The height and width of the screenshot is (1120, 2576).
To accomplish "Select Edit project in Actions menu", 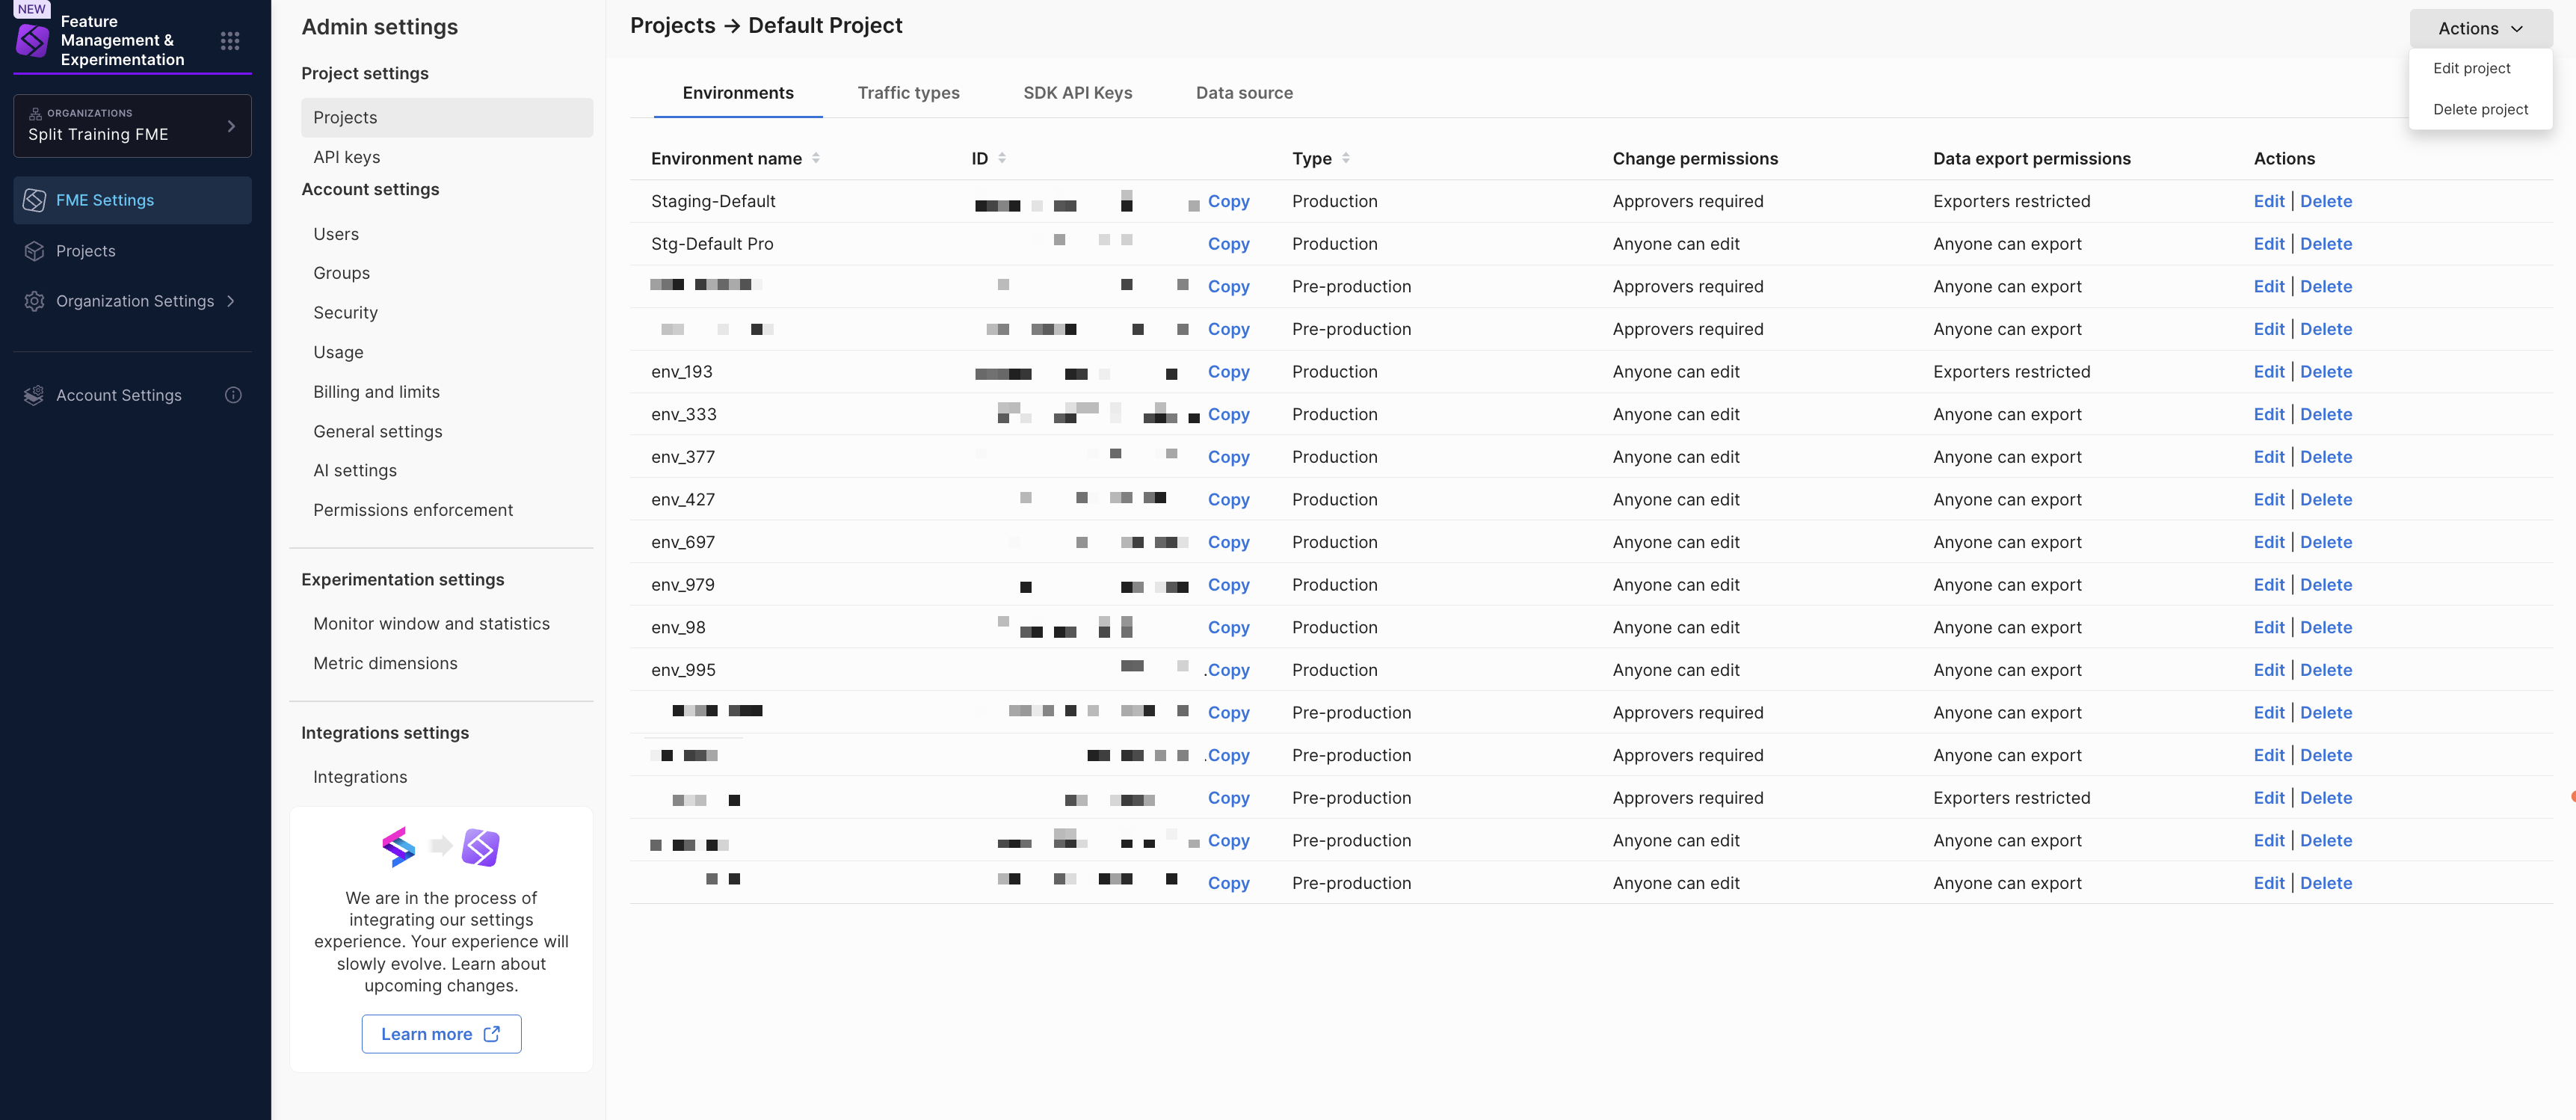I will (2471, 68).
